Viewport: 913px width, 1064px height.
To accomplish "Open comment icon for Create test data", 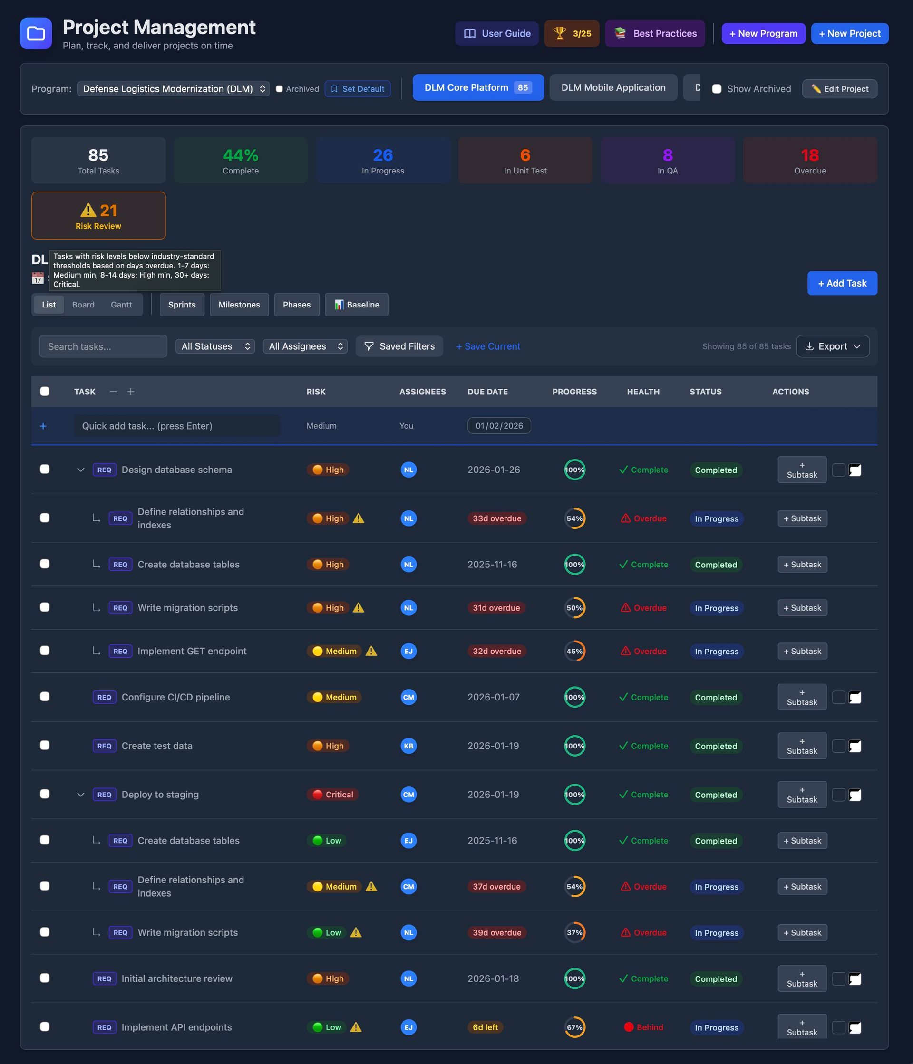I will [x=855, y=746].
